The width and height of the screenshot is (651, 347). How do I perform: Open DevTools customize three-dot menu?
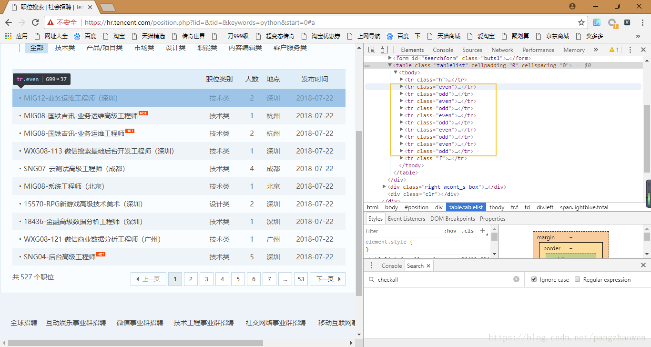tap(630, 50)
